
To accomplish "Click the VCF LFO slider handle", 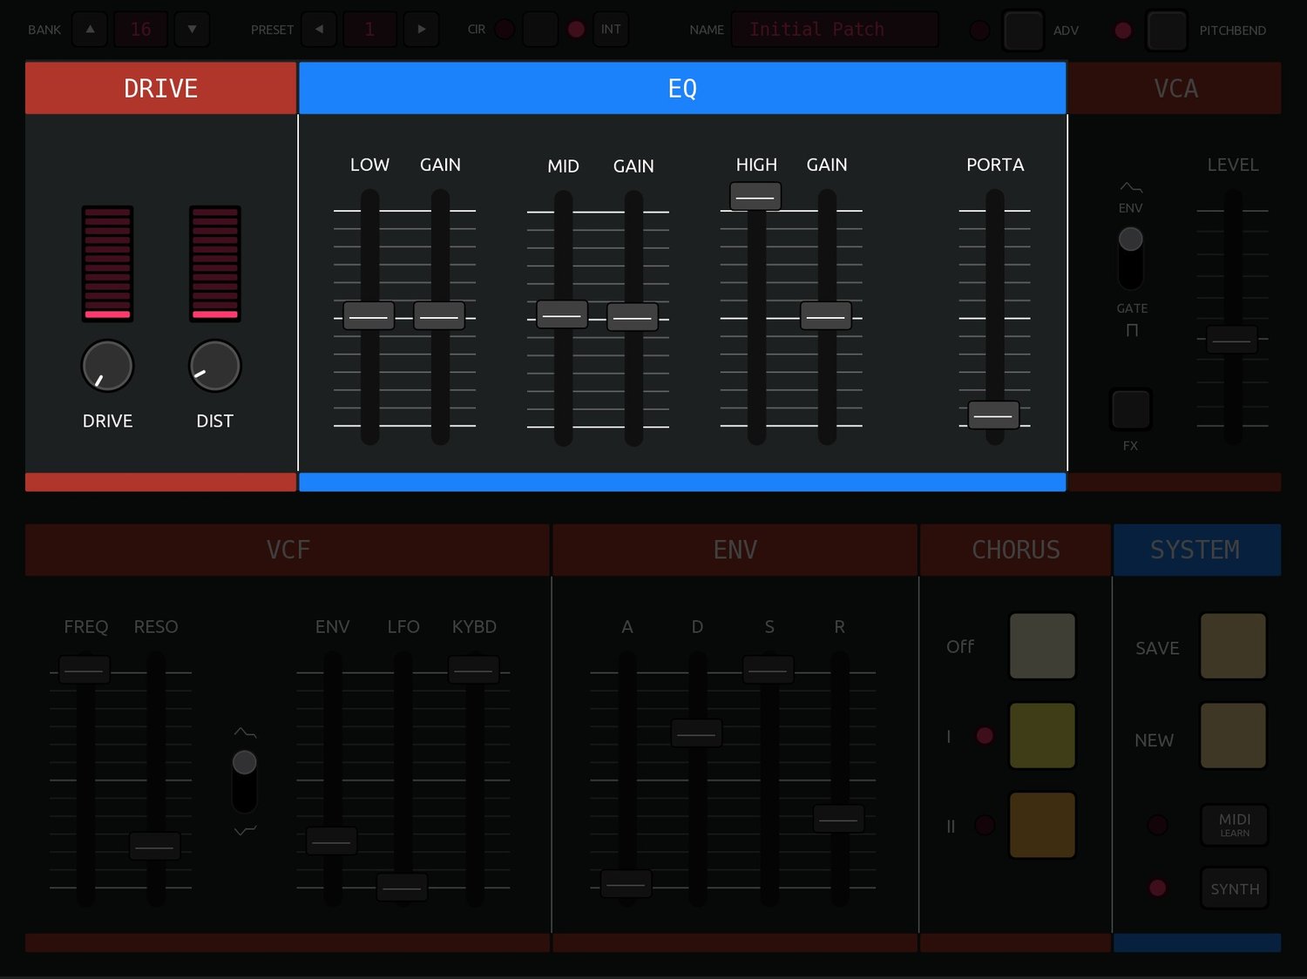I will [403, 888].
